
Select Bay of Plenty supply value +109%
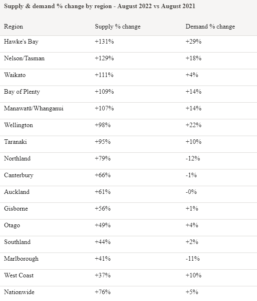(x=104, y=92)
